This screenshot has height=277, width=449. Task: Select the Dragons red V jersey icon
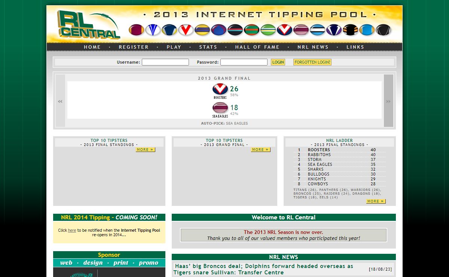(186, 30)
